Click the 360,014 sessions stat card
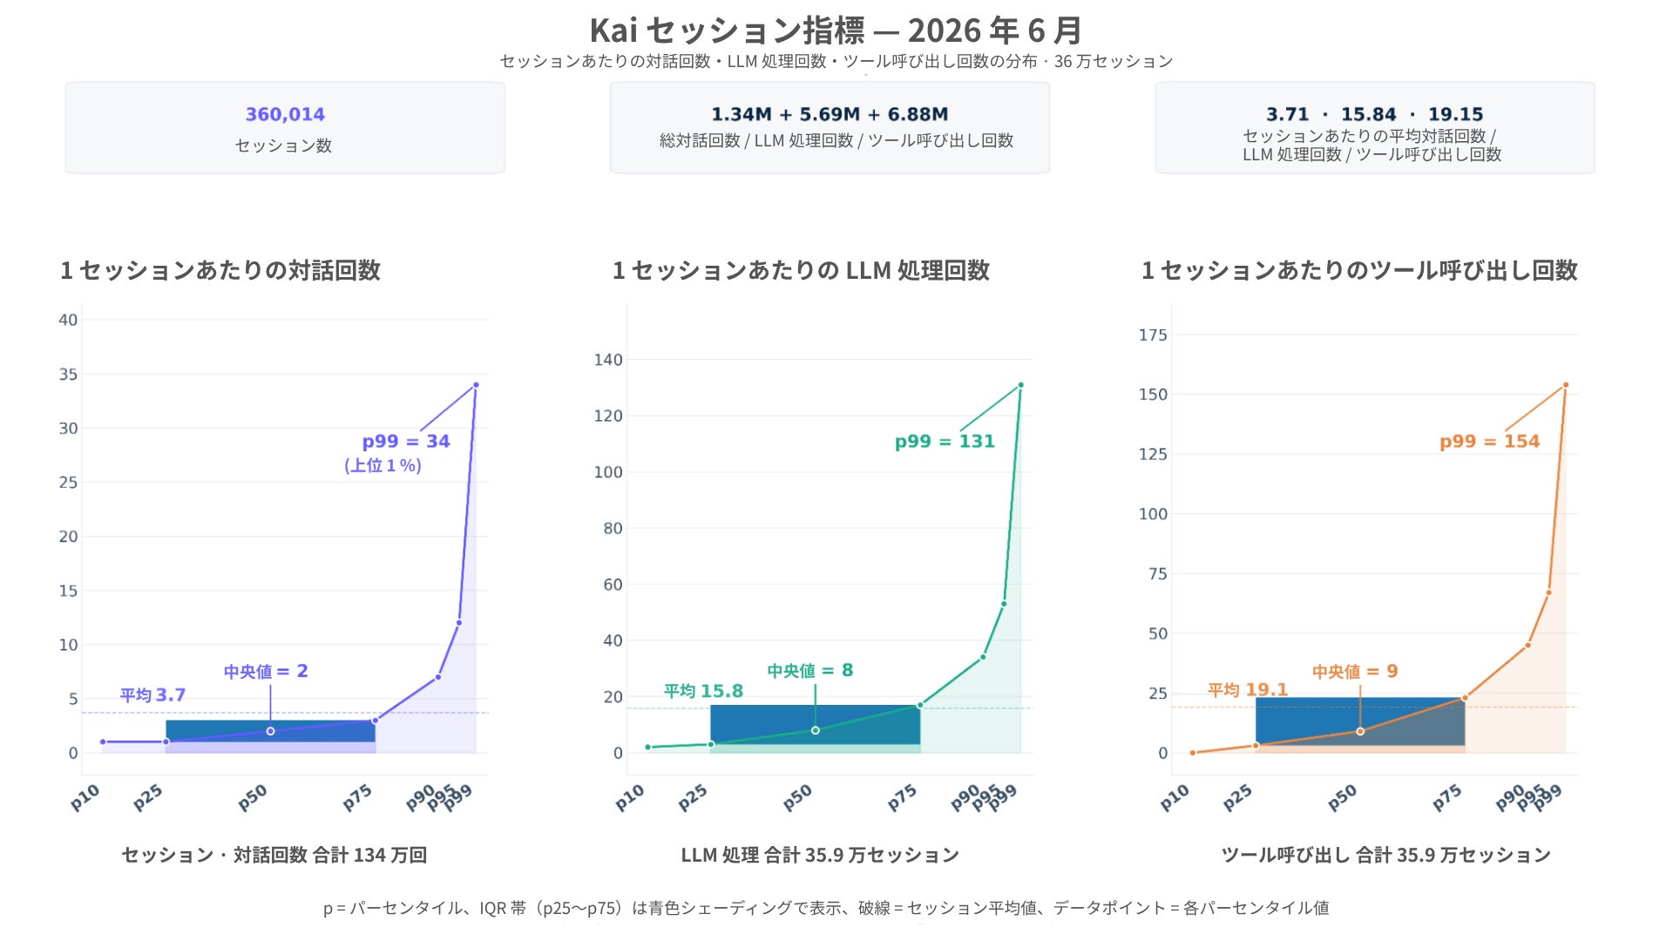Screen dimensions: 1673x941 [285, 128]
